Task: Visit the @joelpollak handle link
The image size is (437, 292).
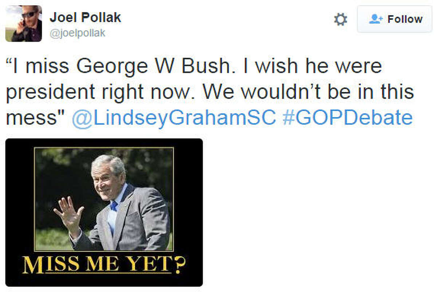Action: click(x=77, y=33)
